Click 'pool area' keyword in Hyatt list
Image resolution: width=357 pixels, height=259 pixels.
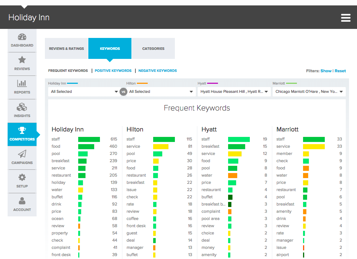click(210, 219)
